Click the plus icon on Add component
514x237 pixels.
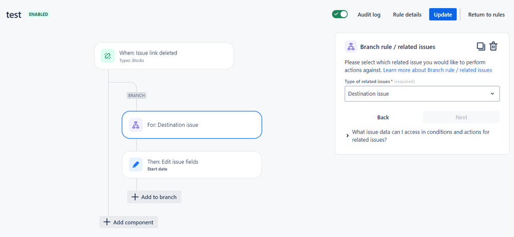coord(107,222)
